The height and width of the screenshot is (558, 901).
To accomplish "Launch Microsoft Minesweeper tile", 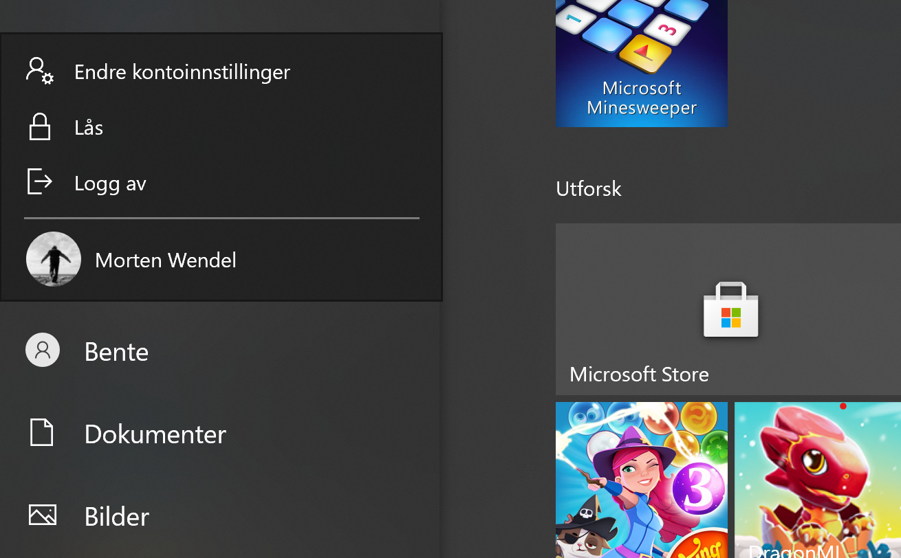I will pyautogui.click(x=641, y=63).
